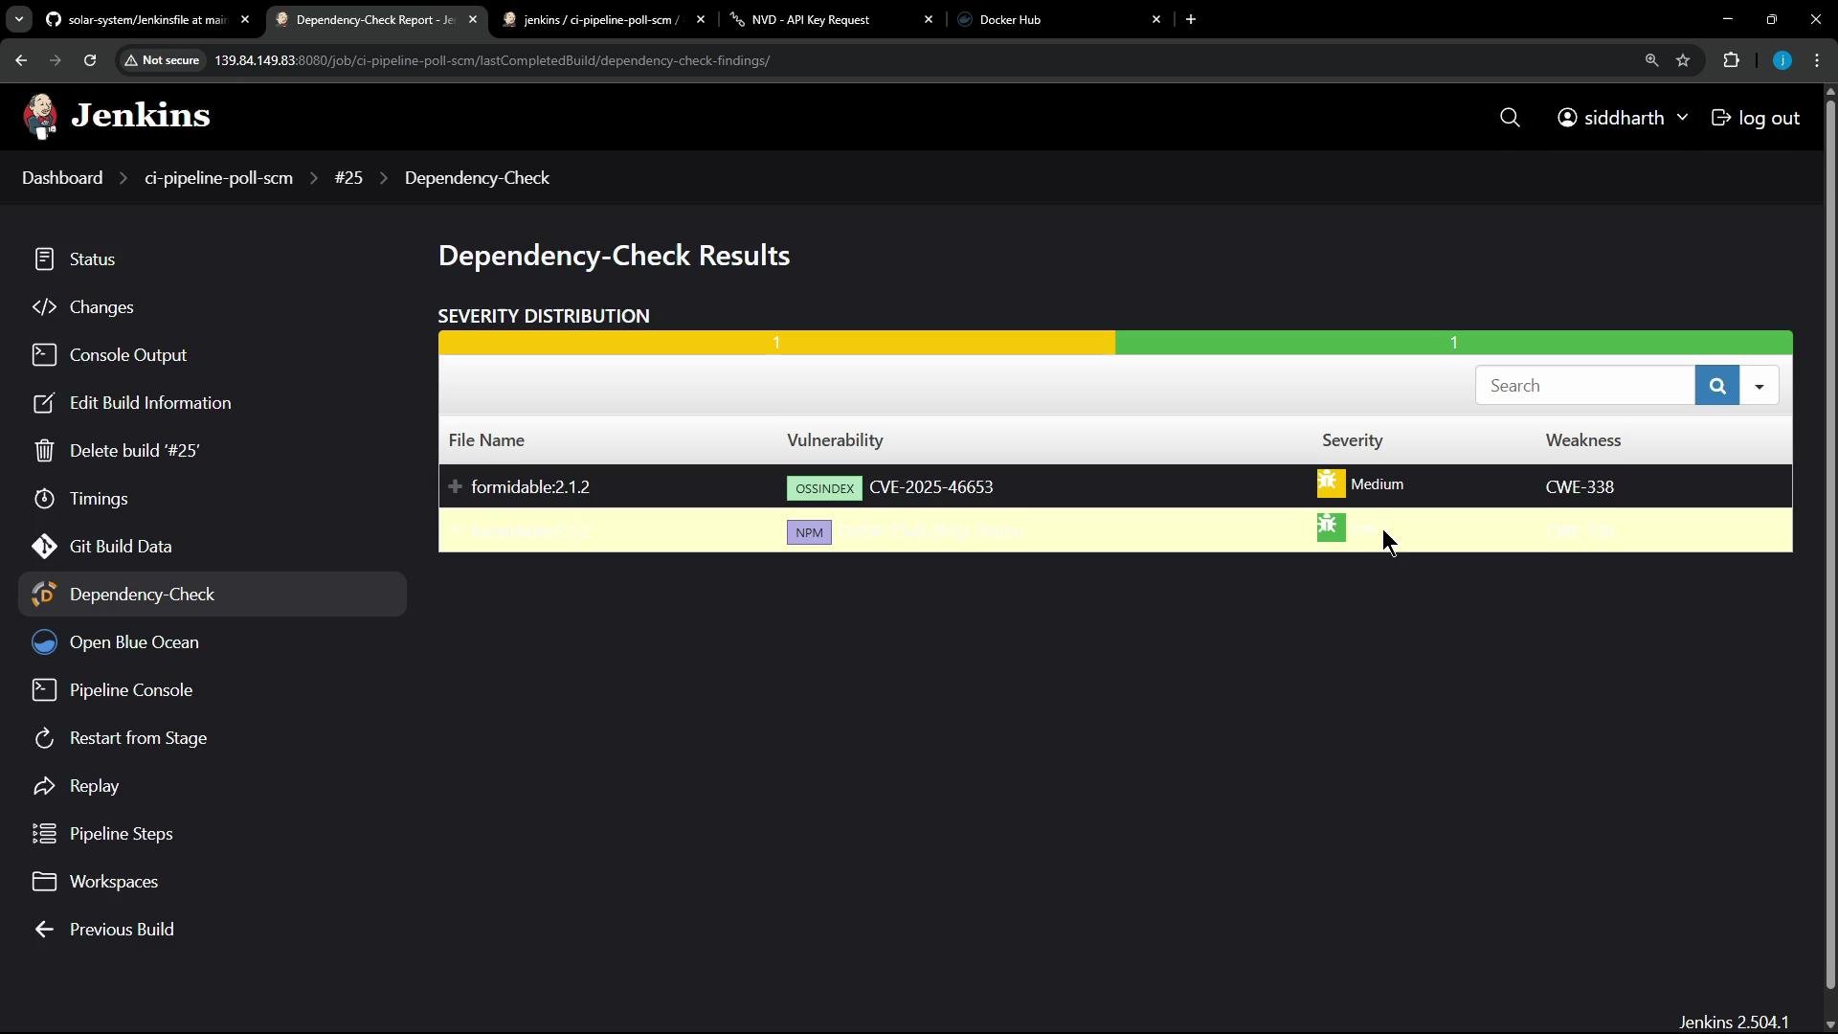Click the Git Build Data icon
This screenshot has width=1838, height=1034.
pos(44,547)
